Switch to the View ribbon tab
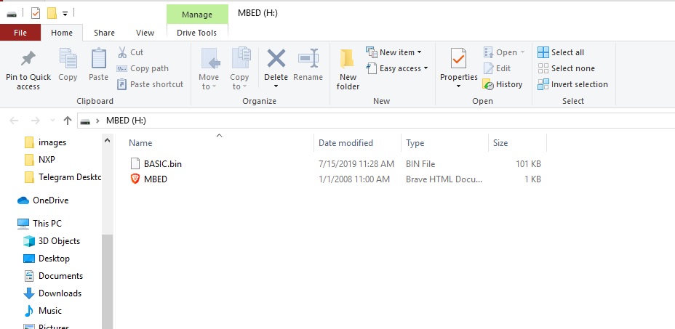 (x=145, y=33)
